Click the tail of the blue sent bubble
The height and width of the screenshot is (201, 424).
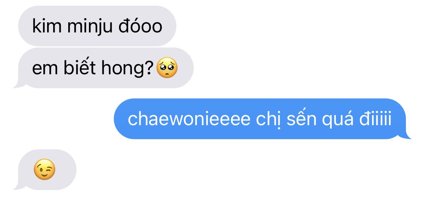click(x=407, y=135)
